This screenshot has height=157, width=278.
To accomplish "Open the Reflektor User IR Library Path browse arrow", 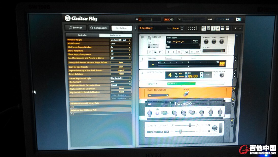I will (x=71, y=114).
